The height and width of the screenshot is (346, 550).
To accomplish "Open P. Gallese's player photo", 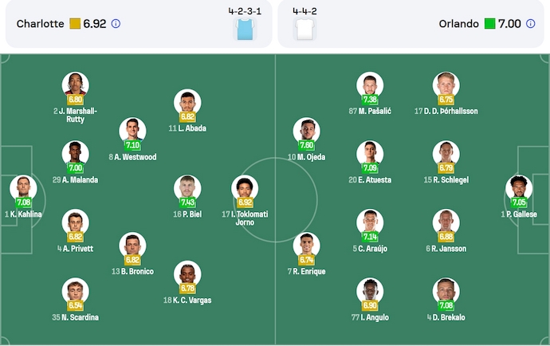I will pyautogui.click(x=519, y=188).
